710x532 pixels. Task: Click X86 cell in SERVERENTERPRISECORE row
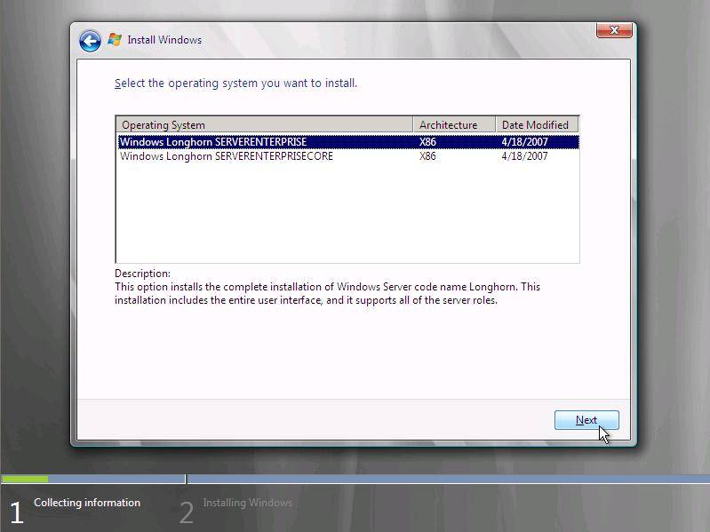coord(427,156)
